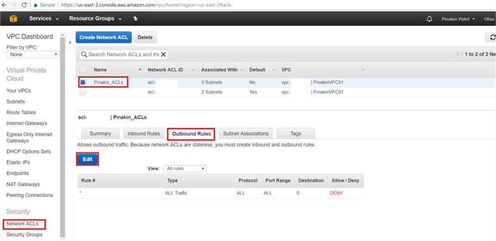Switch to the Inbound Rules tab
Screen dimensions: 496x241
pyautogui.click(x=144, y=133)
